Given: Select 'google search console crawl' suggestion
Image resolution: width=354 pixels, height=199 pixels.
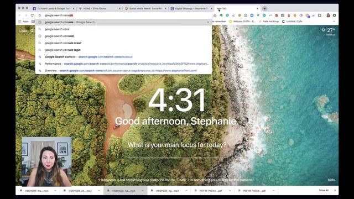Looking at the screenshot, I should [x=123, y=43].
